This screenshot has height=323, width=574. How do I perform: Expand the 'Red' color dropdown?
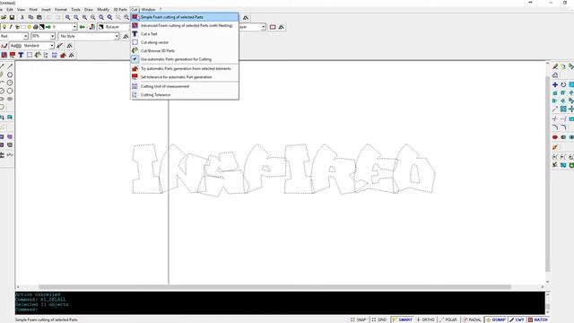pyautogui.click(x=26, y=36)
